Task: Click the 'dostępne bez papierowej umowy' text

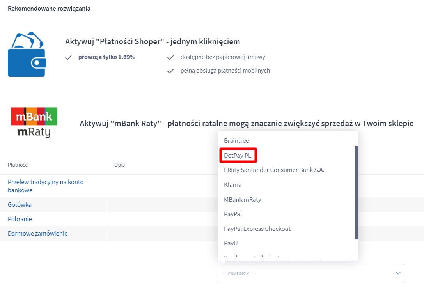Action: (x=223, y=57)
